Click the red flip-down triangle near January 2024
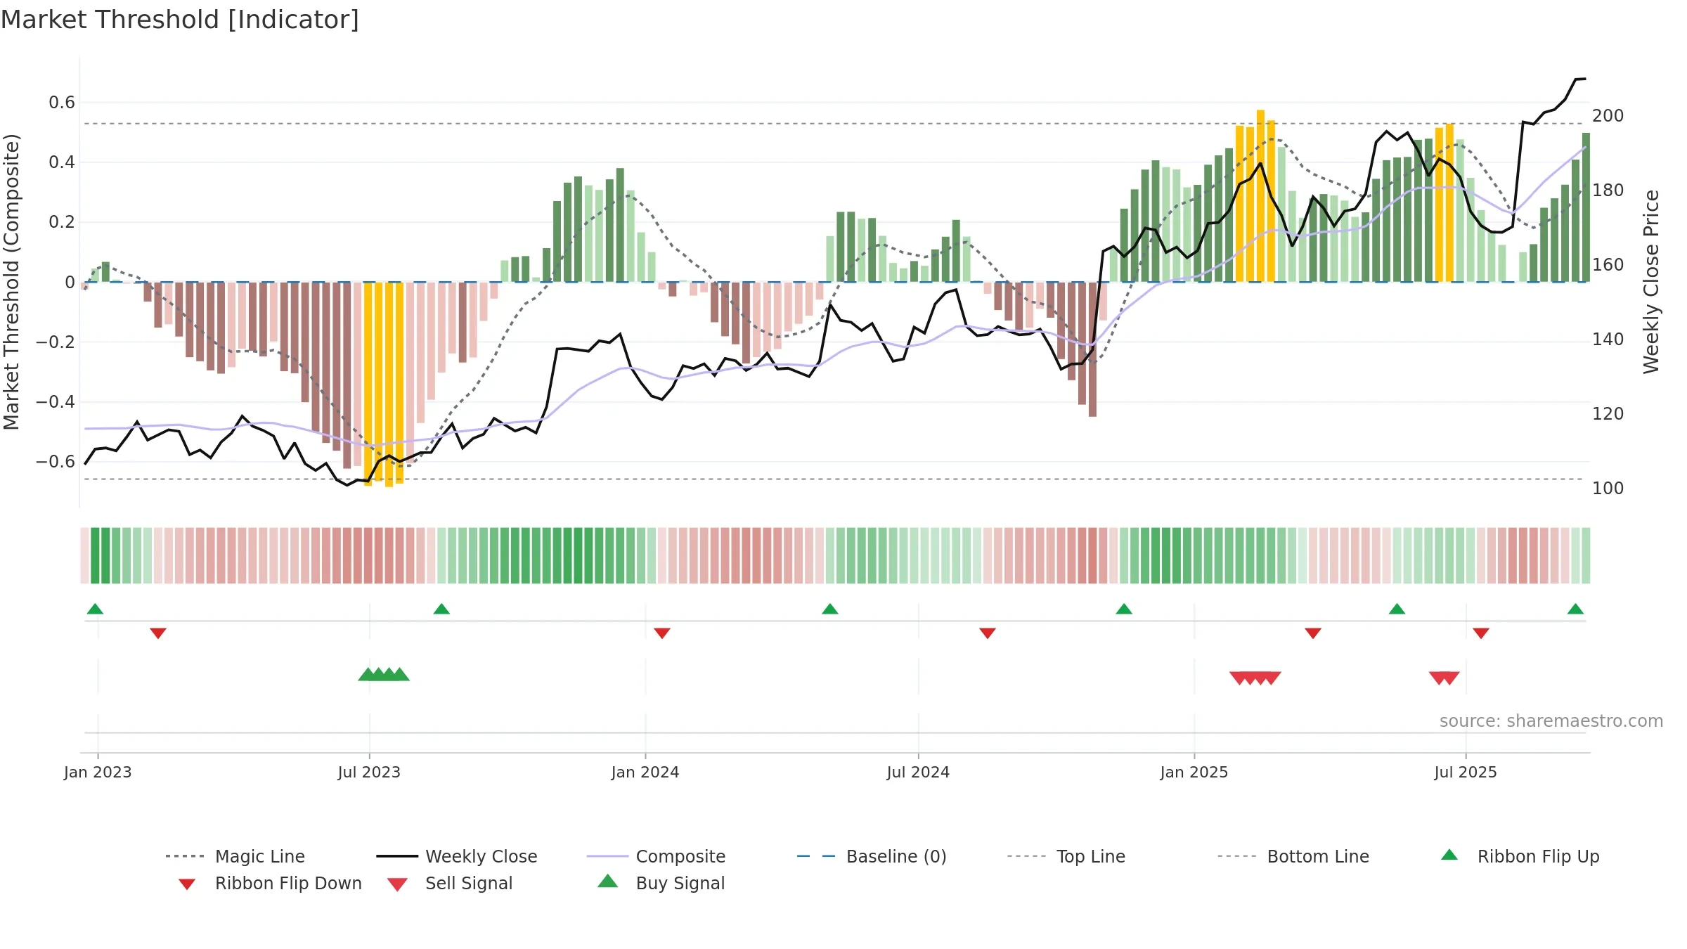This screenshot has width=1687, height=949. [x=662, y=633]
